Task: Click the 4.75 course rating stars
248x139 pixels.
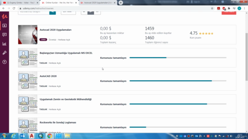Action: tap(206, 34)
